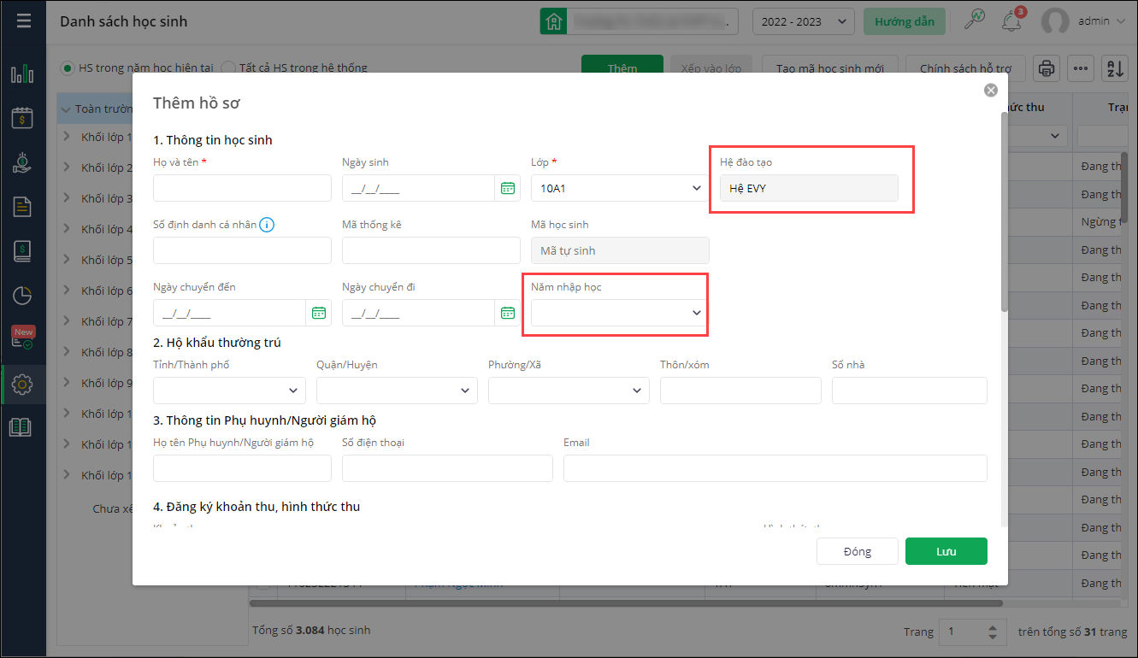Expand the Khối lớp 7 tree node

(x=67, y=321)
